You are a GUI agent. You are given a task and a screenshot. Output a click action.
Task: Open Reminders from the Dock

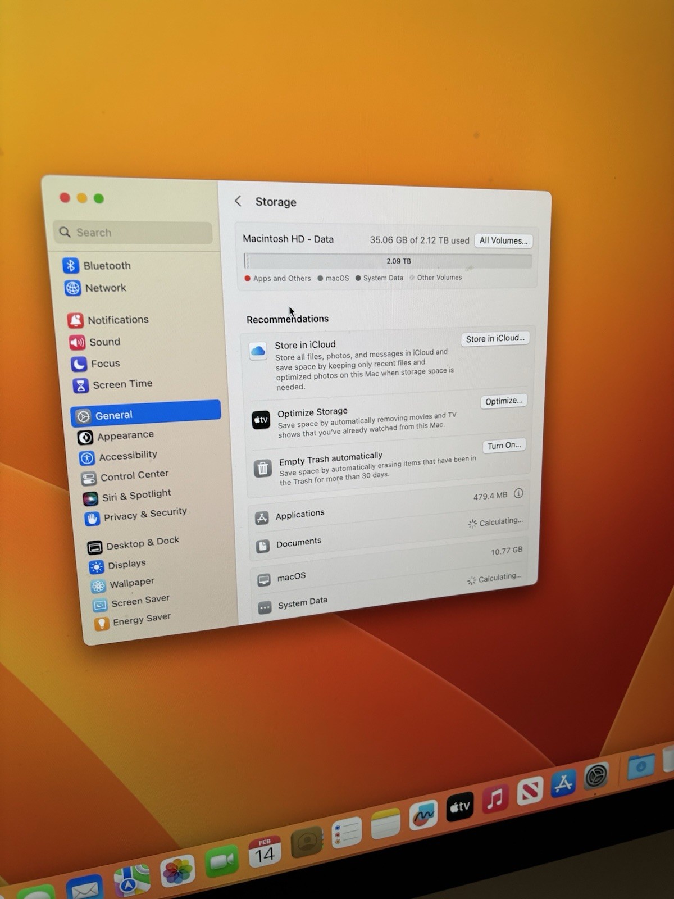346,832
